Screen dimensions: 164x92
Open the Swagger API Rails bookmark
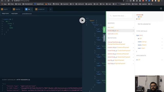pos(124,4)
